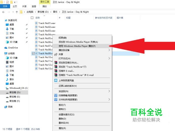The height and width of the screenshot is (131, 175).
Task: Choose 重命名(M) in context menu
Action: pos(82,123)
